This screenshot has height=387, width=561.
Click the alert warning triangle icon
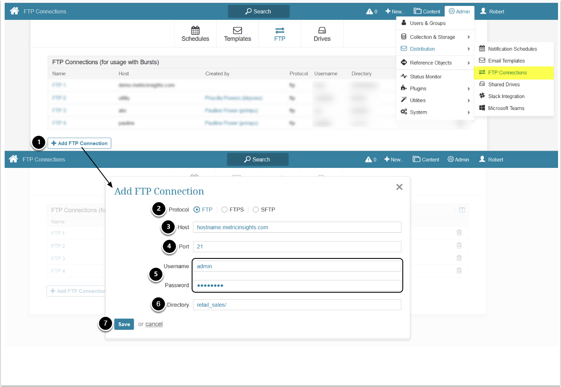369,11
